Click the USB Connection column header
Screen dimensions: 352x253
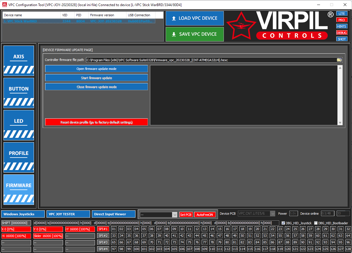coord(141,15)
